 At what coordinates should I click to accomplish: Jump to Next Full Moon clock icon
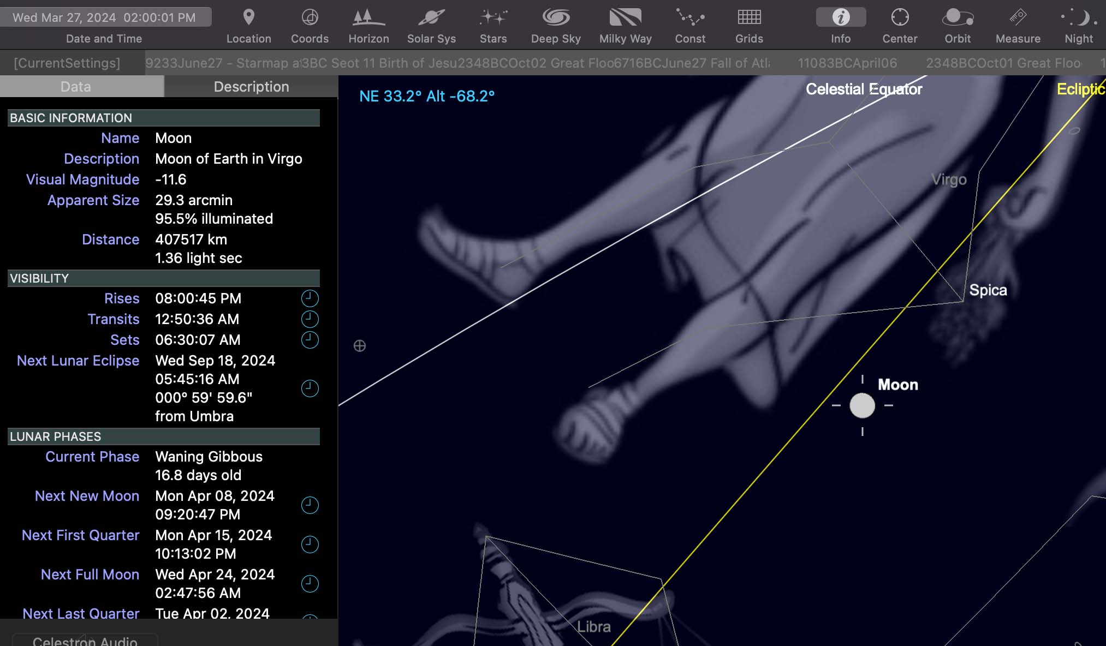(x=310, y=584)
